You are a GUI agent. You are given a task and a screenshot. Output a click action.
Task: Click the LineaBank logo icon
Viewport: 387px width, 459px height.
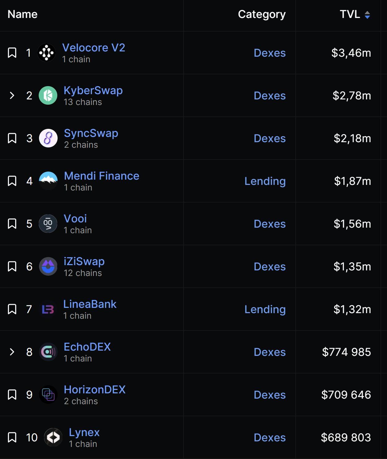pos(48,309)
